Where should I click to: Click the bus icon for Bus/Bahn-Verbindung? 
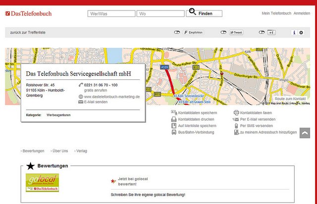(174, 133)
